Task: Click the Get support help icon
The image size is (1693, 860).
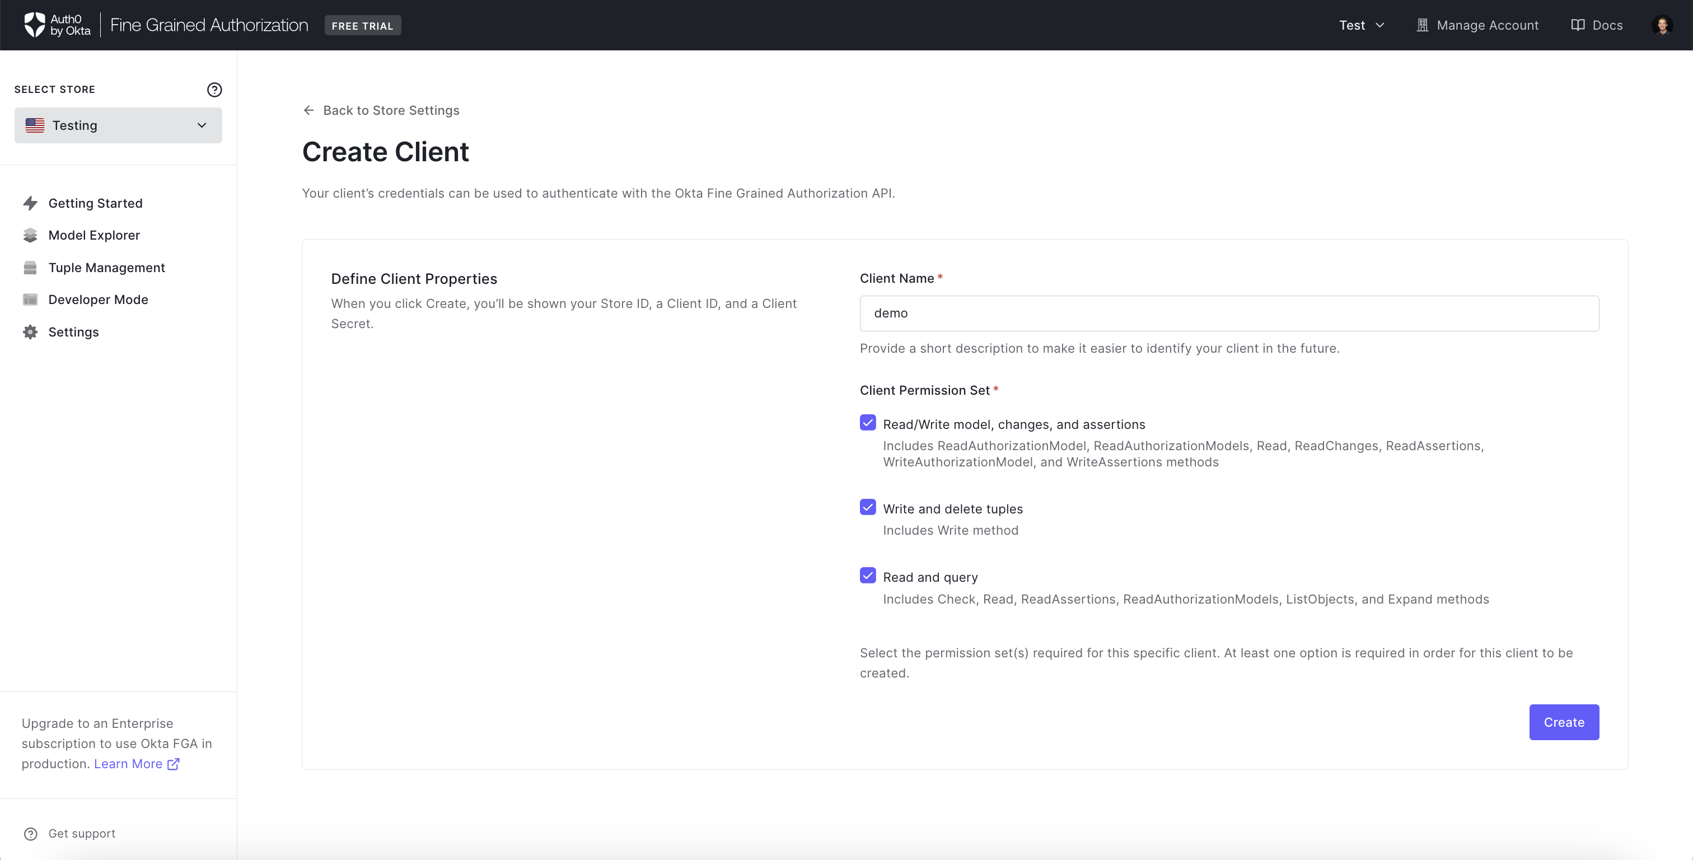Action: click(30, 834)
